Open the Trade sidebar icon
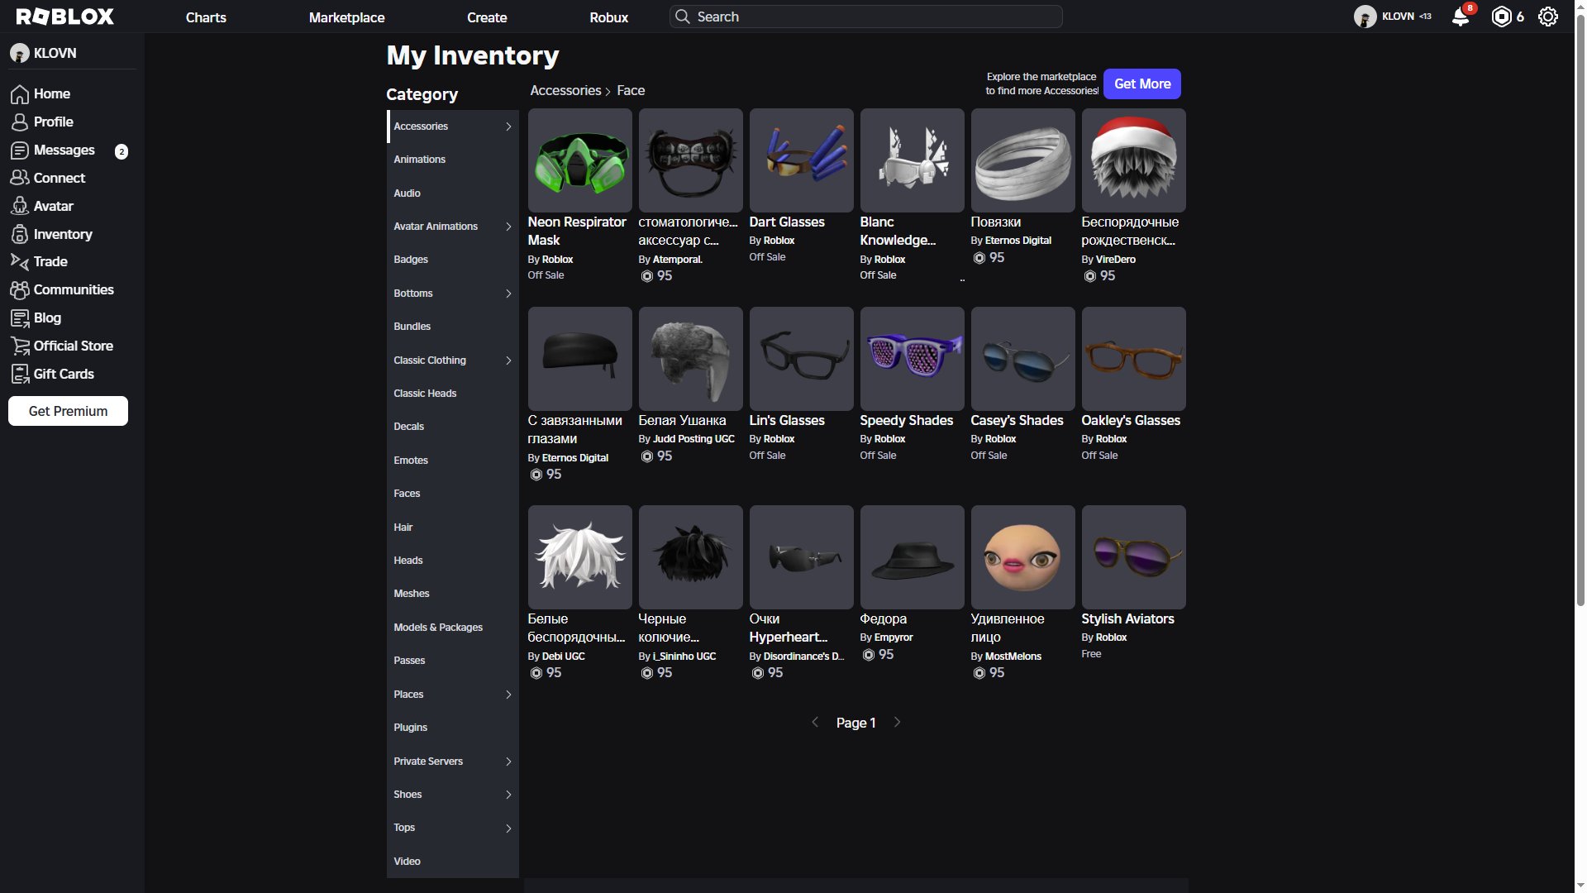Viewport: 1587px width, 893px height. point(20,261)
